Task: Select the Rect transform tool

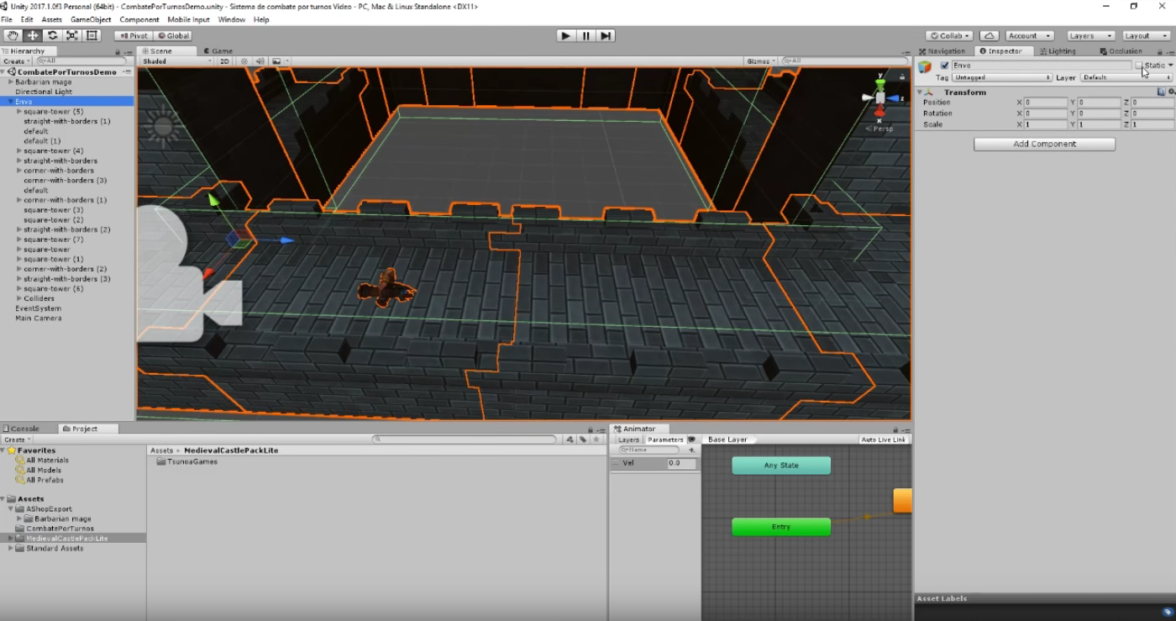Action: (92, 35)
